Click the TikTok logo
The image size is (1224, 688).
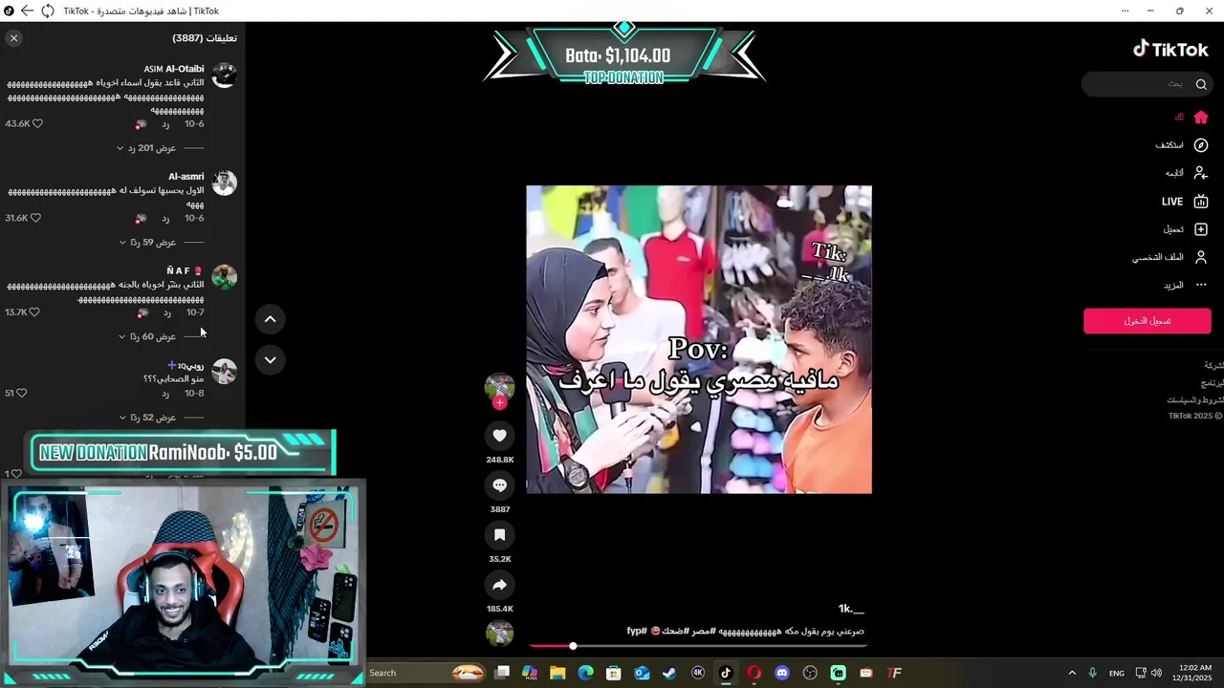(x=1170, y=50)
